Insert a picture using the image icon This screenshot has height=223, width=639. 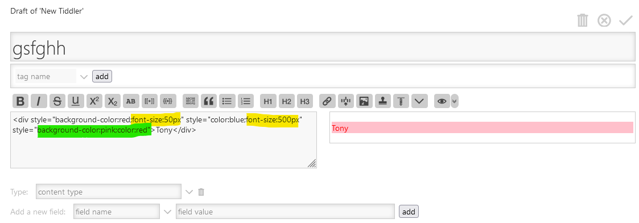364,101
